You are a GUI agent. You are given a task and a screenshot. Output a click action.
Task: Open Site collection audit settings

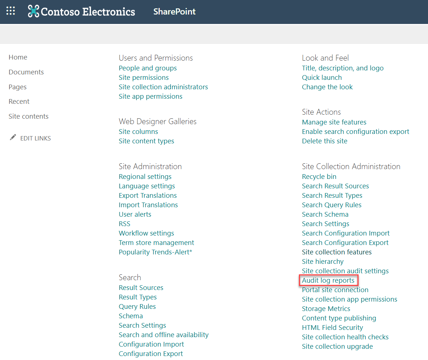345,271
